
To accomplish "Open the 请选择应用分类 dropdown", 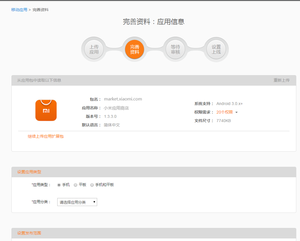I will (77, 202).
